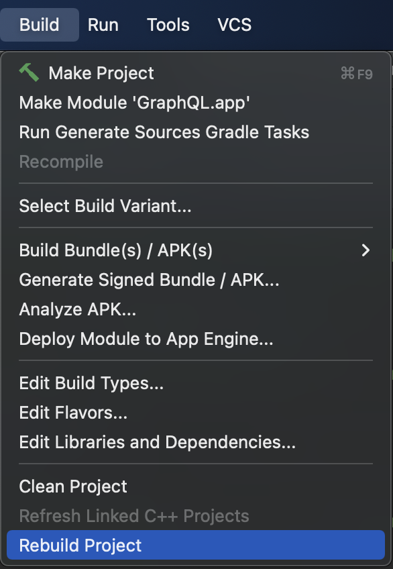
Task: Select Generate Signed Bundle / APK...
Action: tap(196, 280)
